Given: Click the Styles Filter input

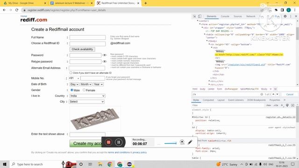Looking at the screenshot, I should click(228, 105).
